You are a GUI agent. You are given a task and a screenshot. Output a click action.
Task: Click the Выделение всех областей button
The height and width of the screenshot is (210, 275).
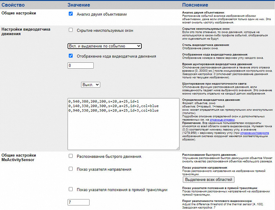[x=208, y=179]
